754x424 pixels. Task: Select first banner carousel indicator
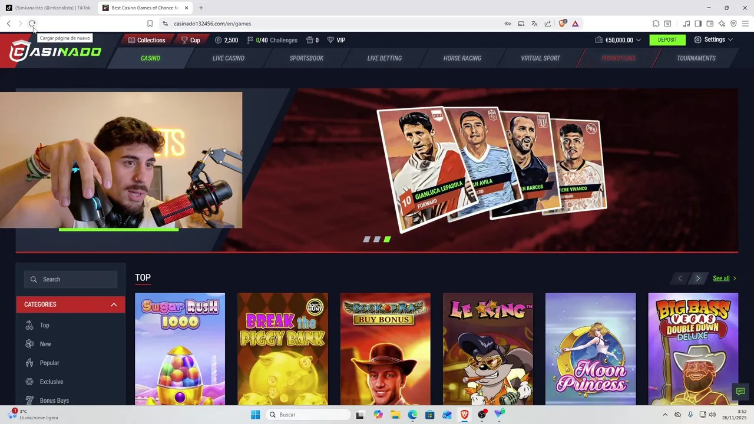pyautogui.click(x=366, y=239)
